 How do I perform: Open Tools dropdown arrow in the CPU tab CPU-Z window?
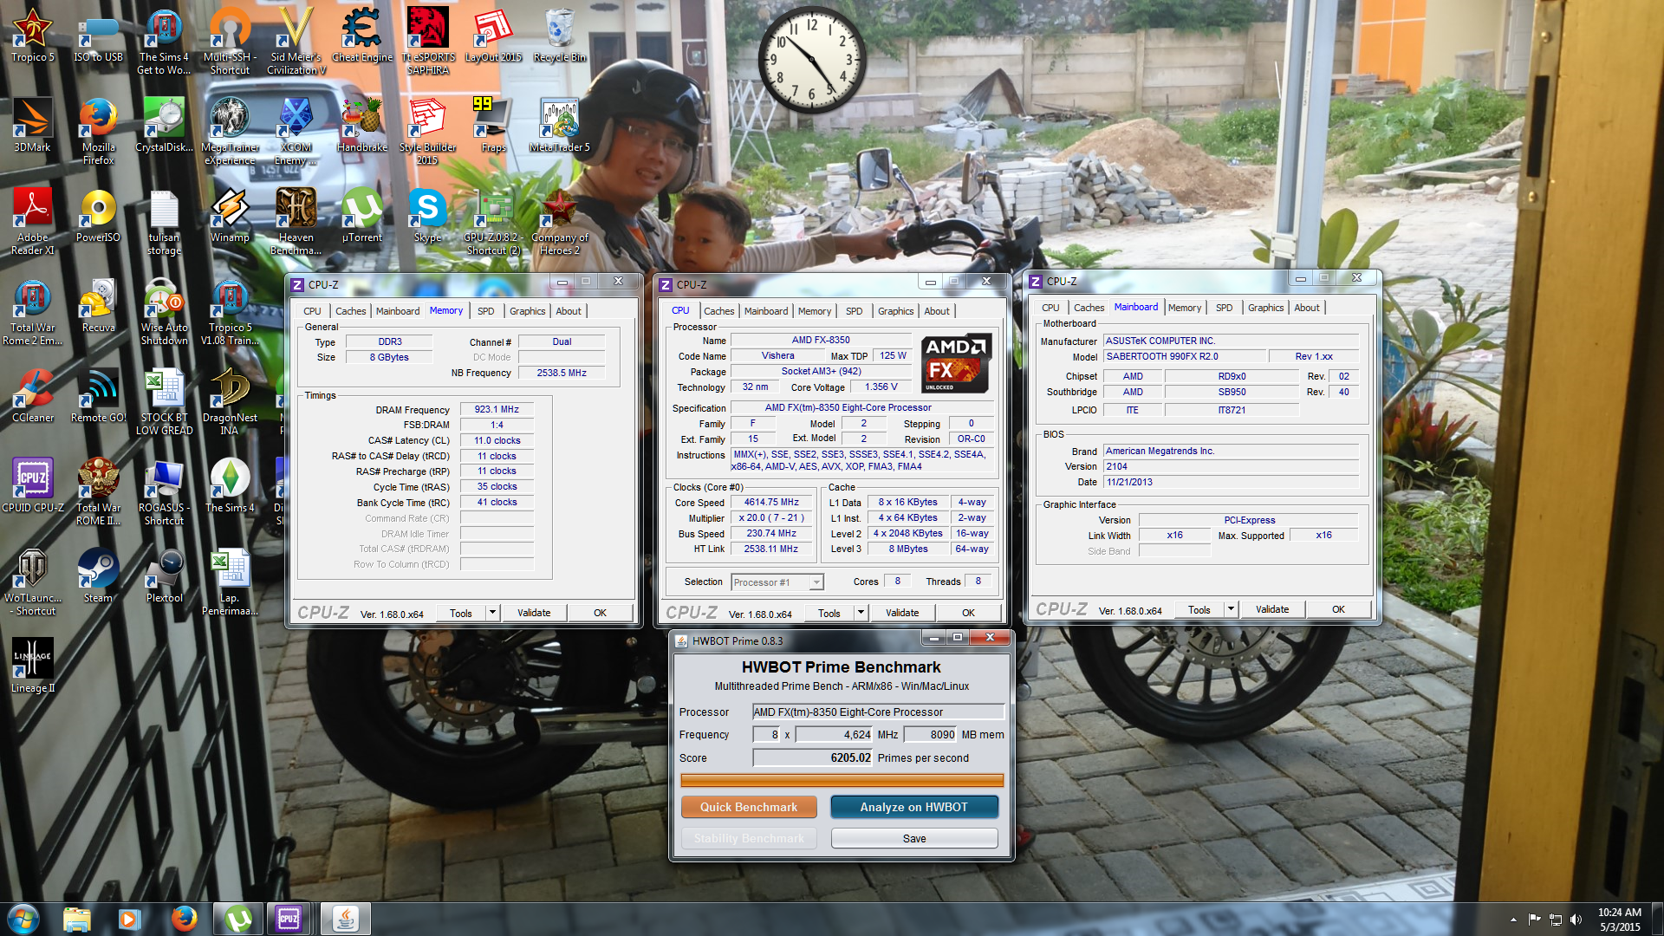pos(861,613)
